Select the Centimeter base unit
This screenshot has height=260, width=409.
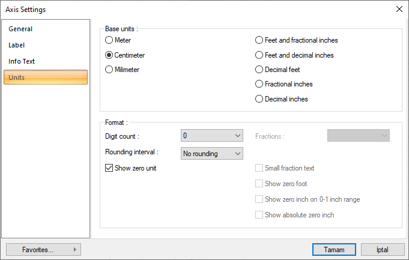point(109,55)
